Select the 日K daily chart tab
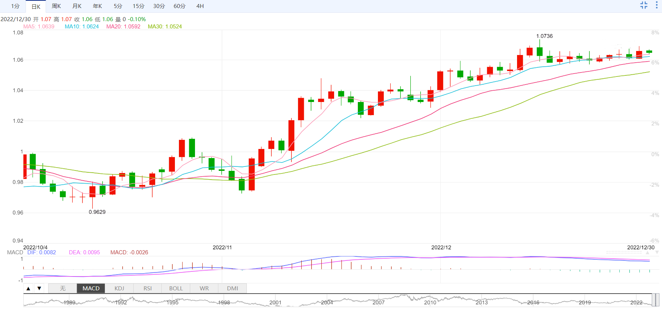Screen dimensions: 662x314 (36, 6)
